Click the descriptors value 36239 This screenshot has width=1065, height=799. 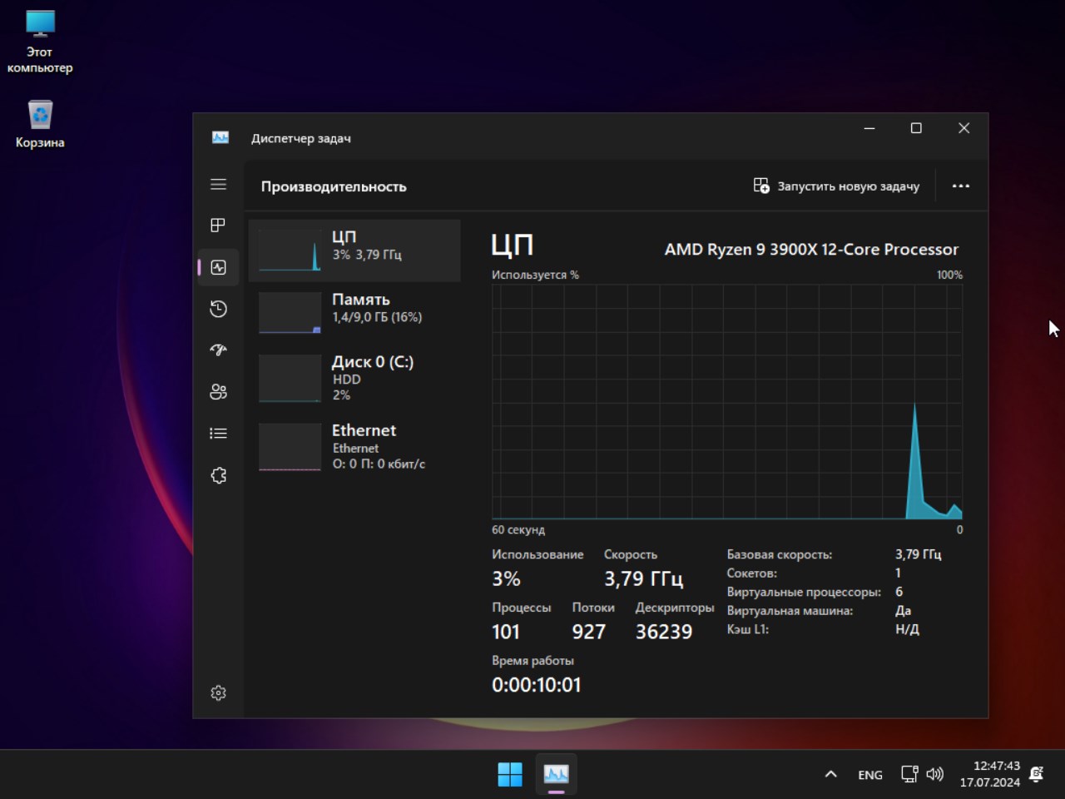click(x=664, y=632)
